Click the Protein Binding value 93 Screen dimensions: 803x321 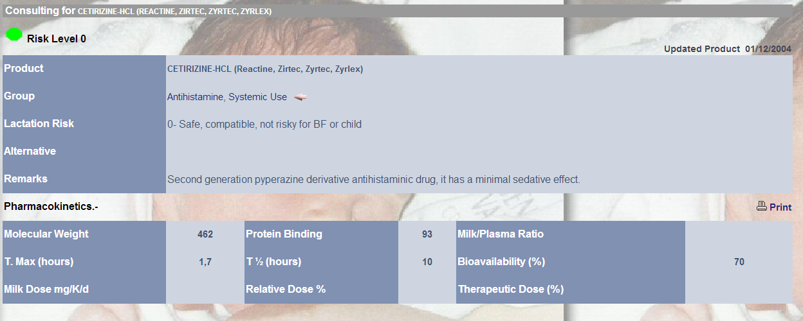click(x=427, y=234)
